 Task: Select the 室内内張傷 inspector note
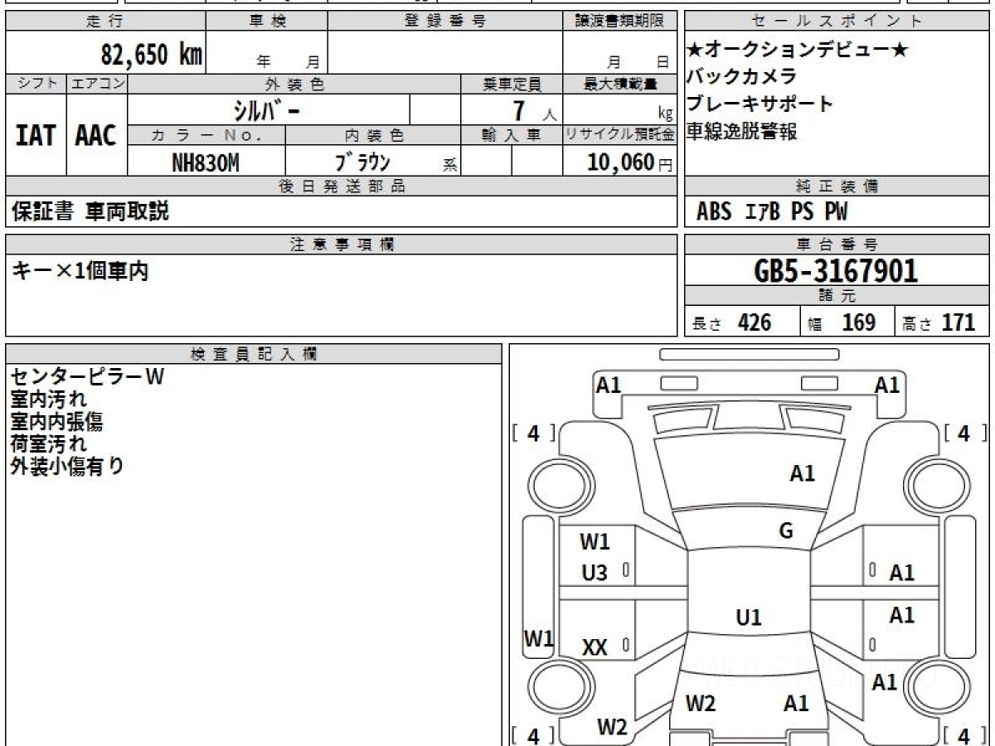coord(57,422)
